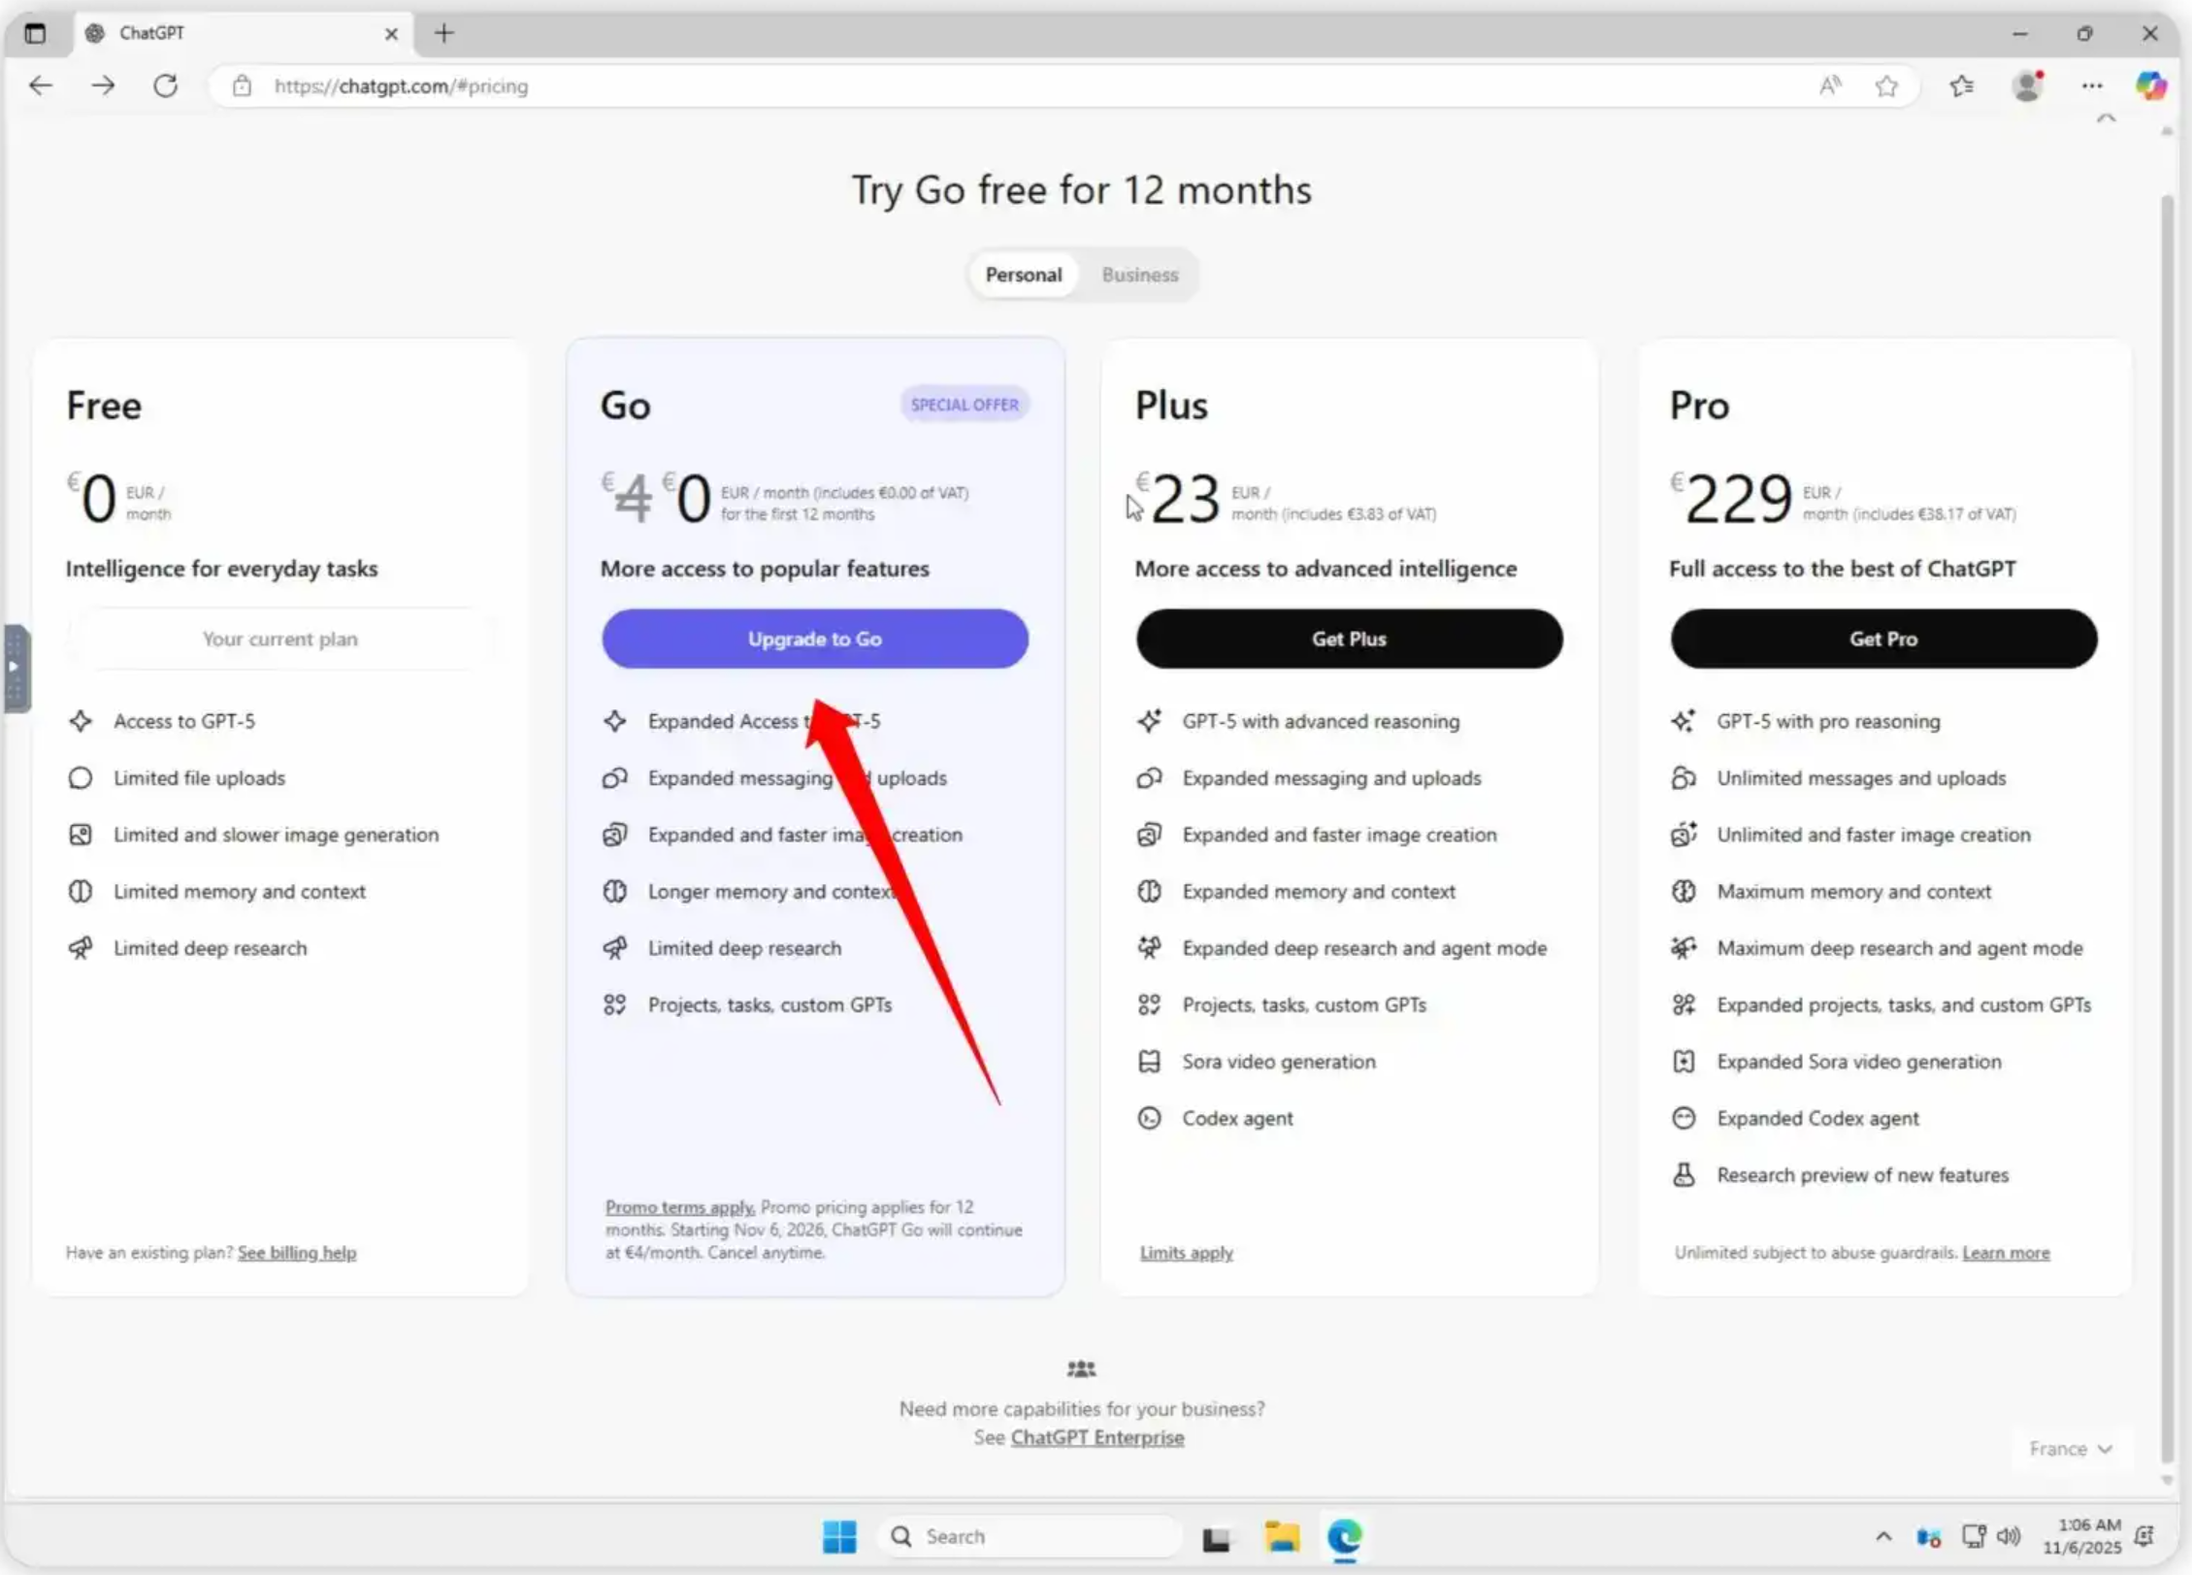The height and width of the screenshot is (1575, 2192).
Task: Open the browser profile avatar icon
Action: (x=2027, y=85)
